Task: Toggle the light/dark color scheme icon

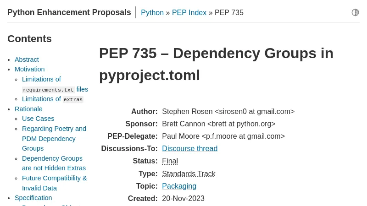Action: 355,12
